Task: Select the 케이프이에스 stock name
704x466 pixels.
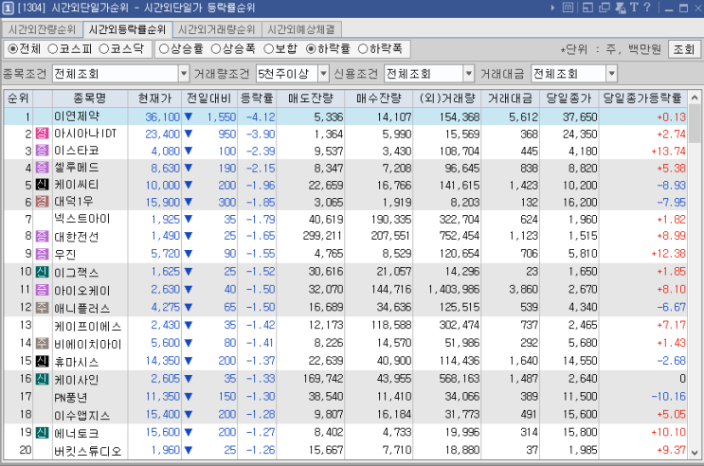Action: pyautogui.click(x=88, y=326)
